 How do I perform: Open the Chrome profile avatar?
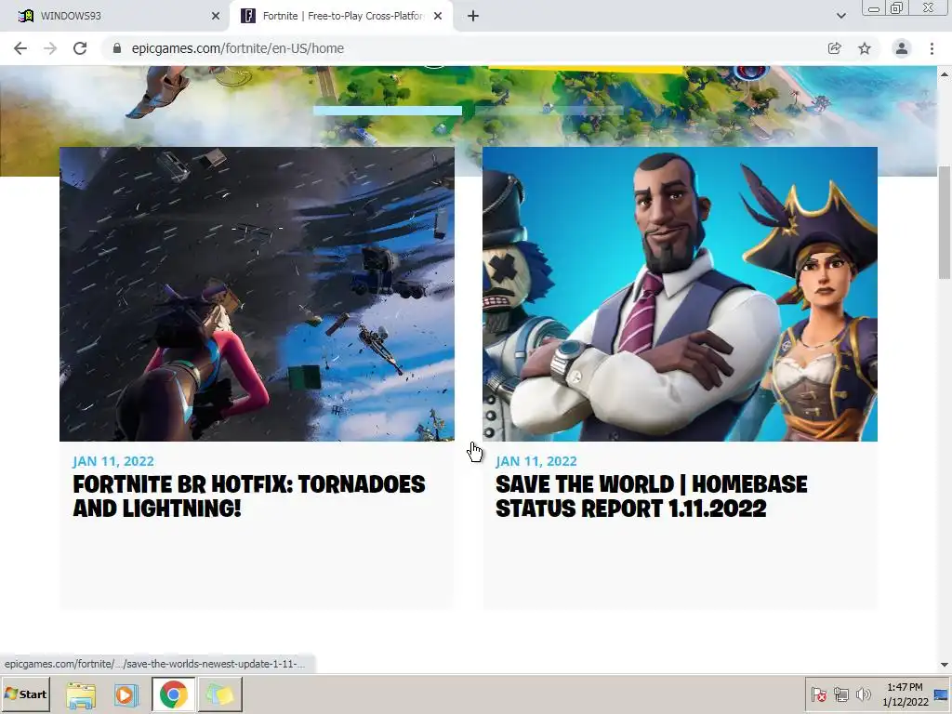tap(902, 48)
